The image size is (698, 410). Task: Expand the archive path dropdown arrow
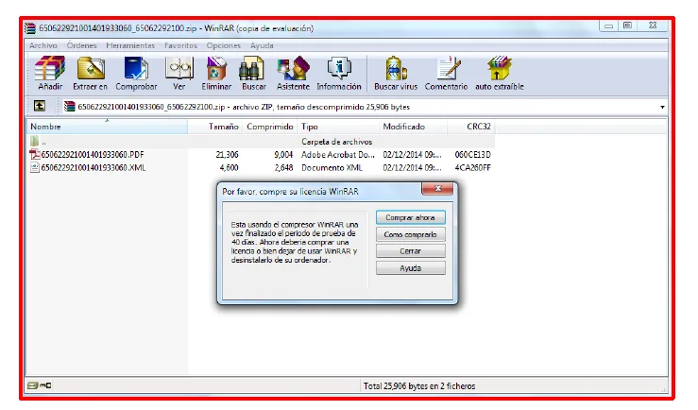[662, 107]
